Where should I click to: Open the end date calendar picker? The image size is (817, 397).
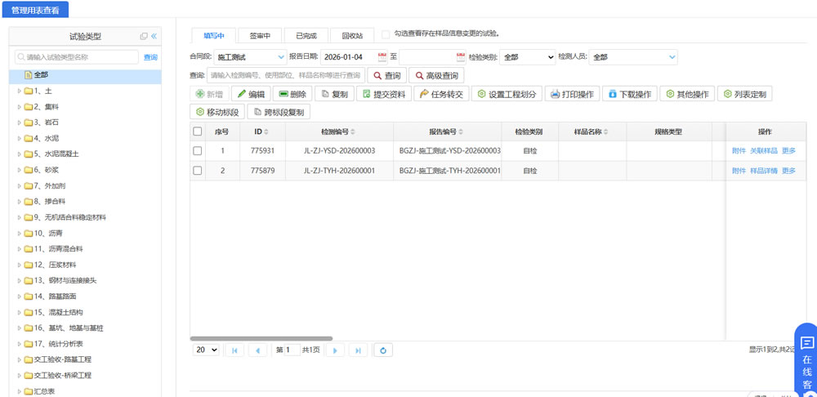[x=461, y=57]
